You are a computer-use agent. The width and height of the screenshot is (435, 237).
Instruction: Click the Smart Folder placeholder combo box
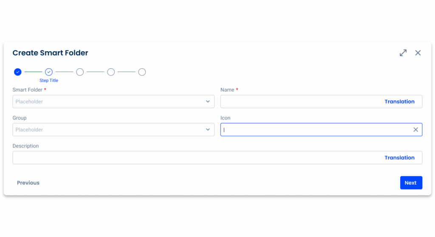[113, 102]
